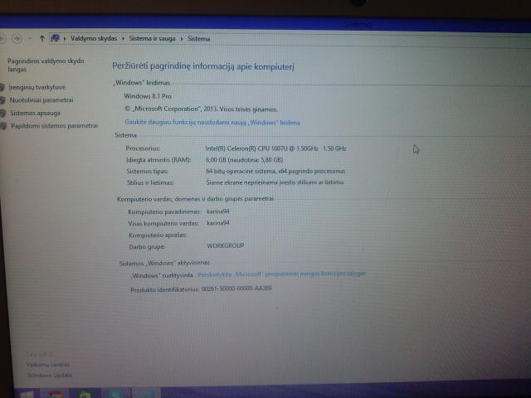Click shield icon beside Papildomi sistemos parametrai
Image resolution: width=531 pixels, height=398 pixels.
(5, 126)
